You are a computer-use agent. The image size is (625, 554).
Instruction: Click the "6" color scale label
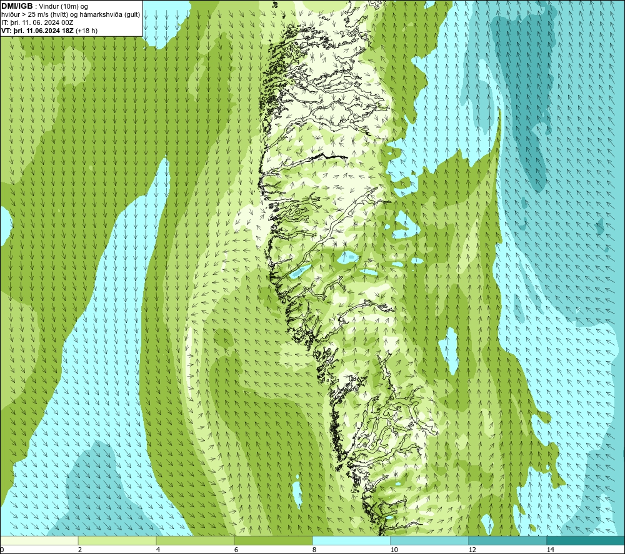(236, 550)
